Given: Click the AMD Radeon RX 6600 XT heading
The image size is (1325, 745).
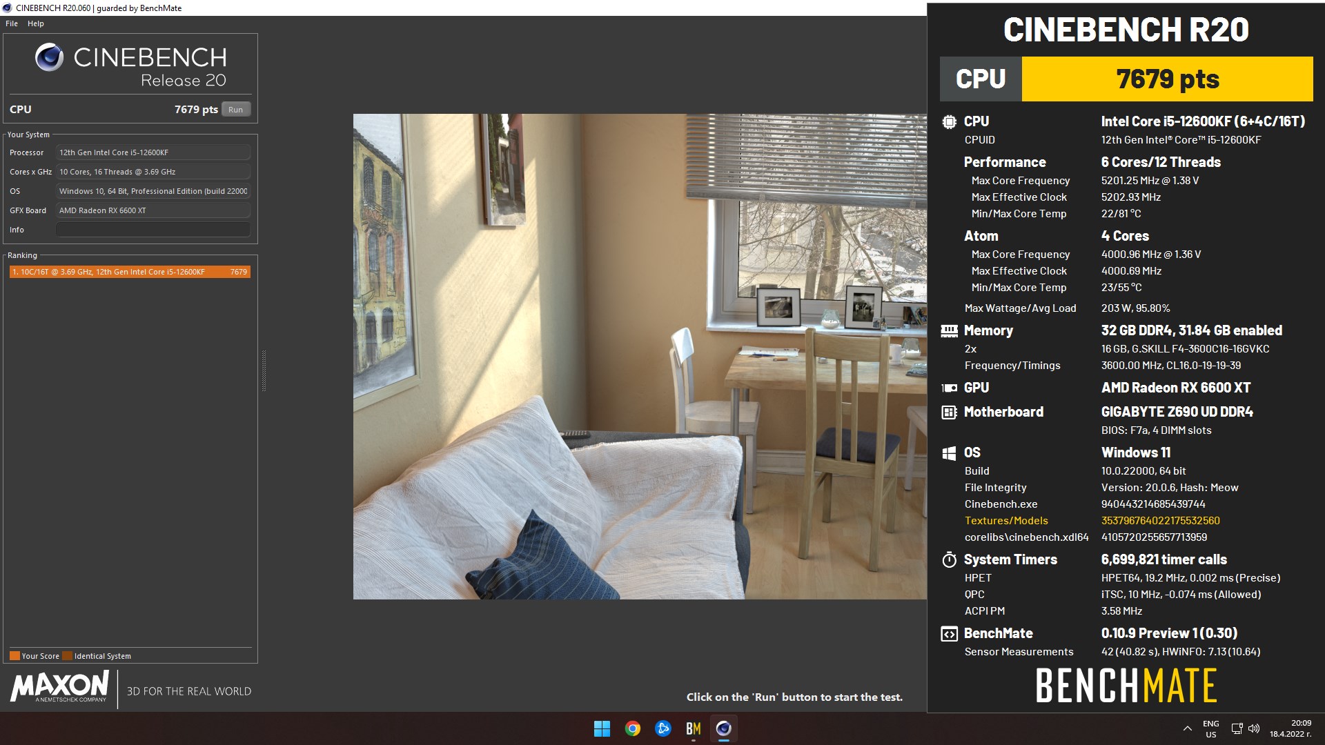Looking at the screenshot, I should (1175, 388).
